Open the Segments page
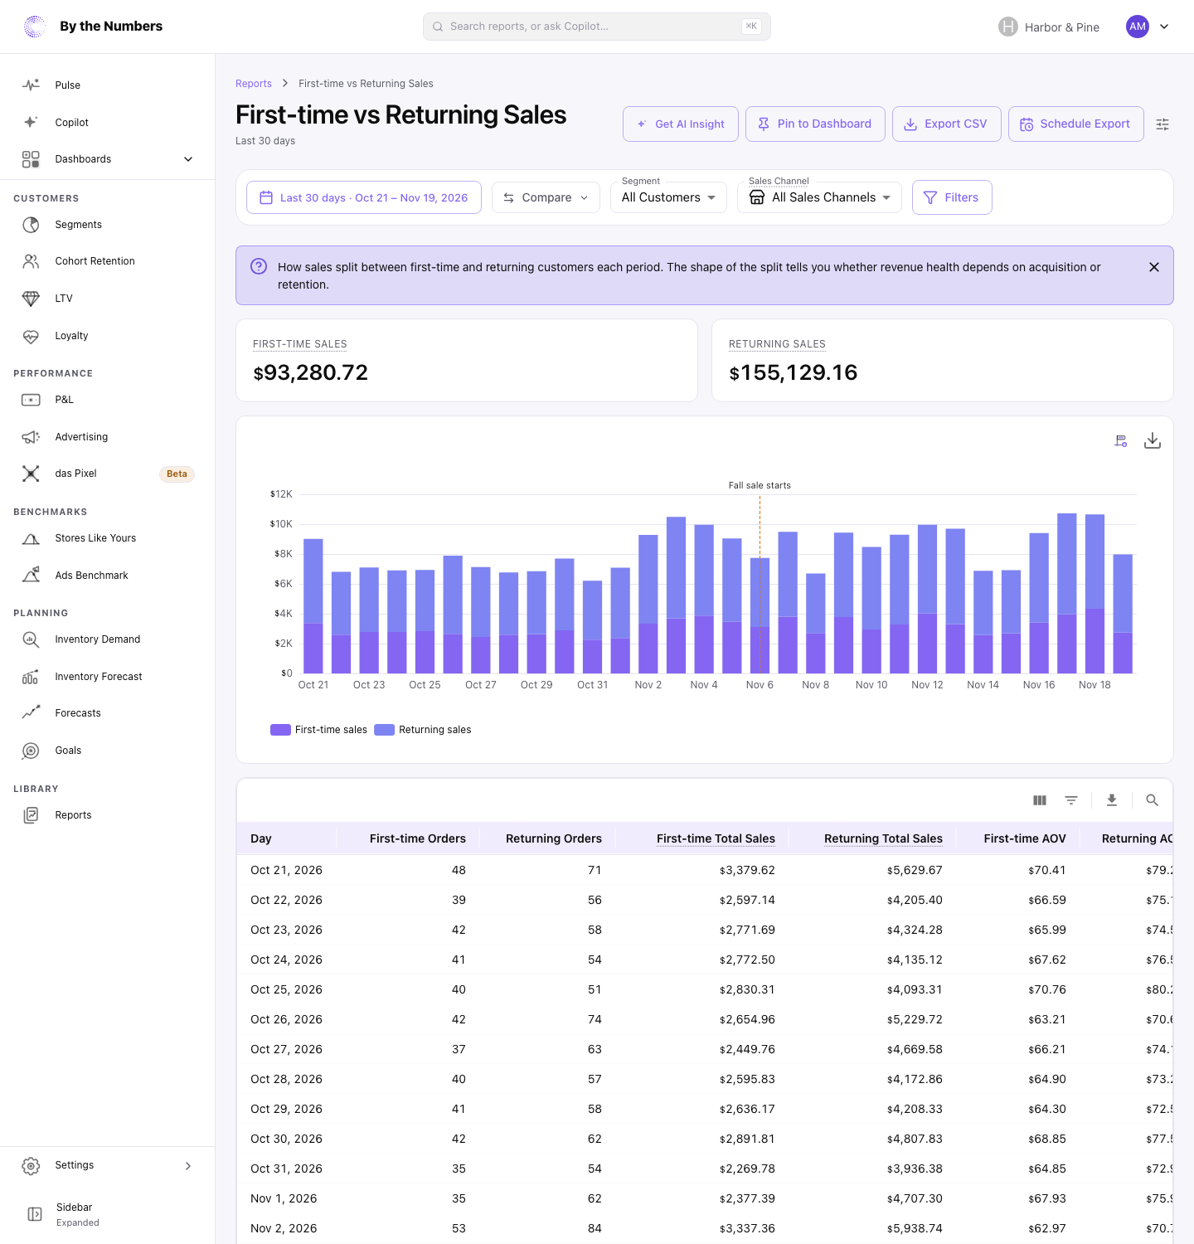This screenshot has width=1194, height=1244. pyautogui.click(x=108, y=225)
